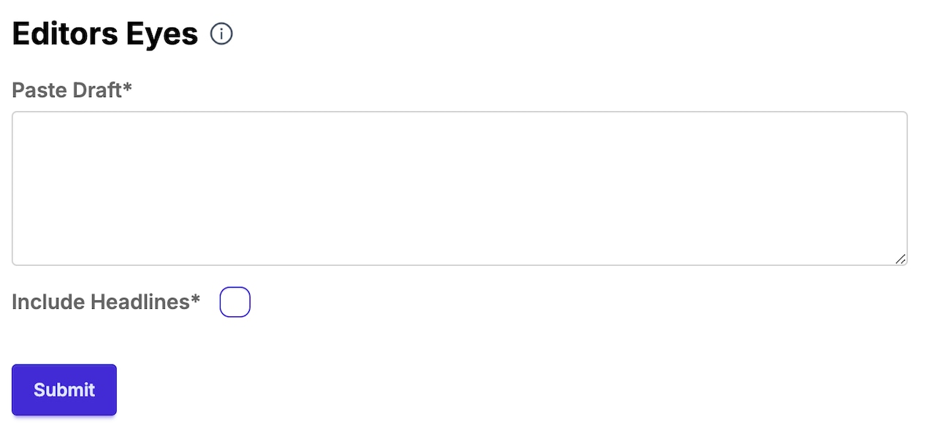Click the Submit button below Include Headlines
This screenshot has height=444, width=935.
pyautogui.click(x=64, y=390)
